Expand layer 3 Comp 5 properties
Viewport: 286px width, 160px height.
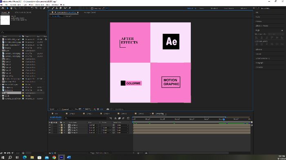click(x=60, y=130)
